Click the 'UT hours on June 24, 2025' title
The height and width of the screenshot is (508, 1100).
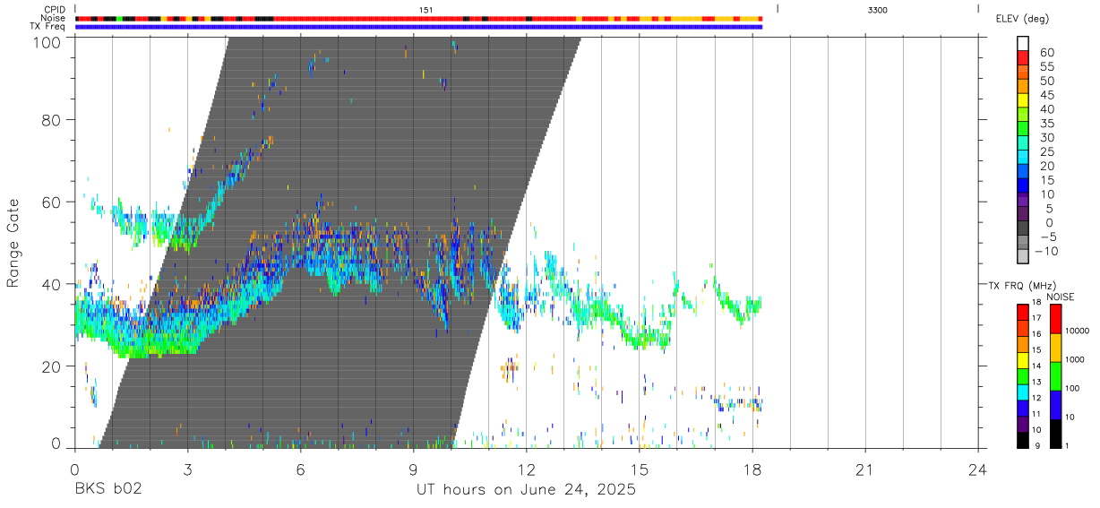coord(526,489)
